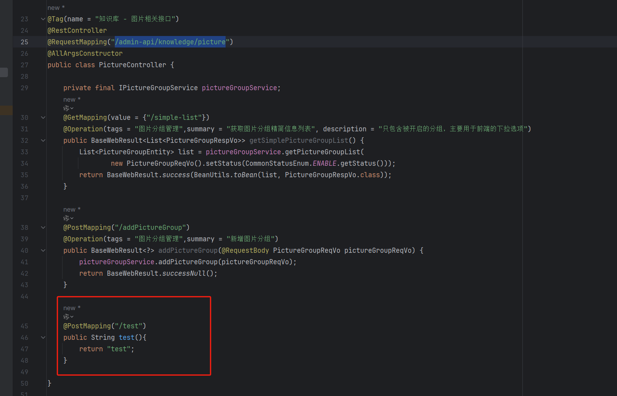Image resolution: width=617 pixels, height=396 pixels.
Task: Click the brown change marker on left edge
Action: tap(6, 110)
